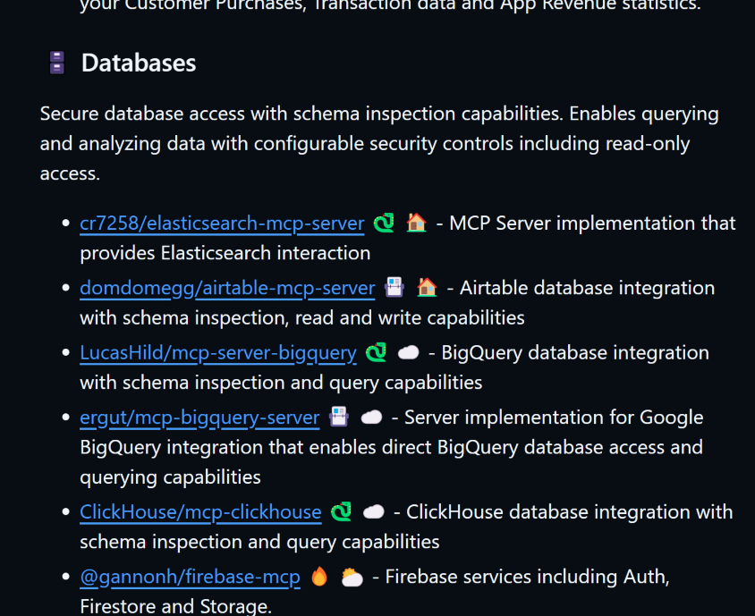This screenshot has width=755, height=616.
Task: Go to the @gannonh/firebase-mcp link
Action: pyautogui.click(x=190, y=578)
